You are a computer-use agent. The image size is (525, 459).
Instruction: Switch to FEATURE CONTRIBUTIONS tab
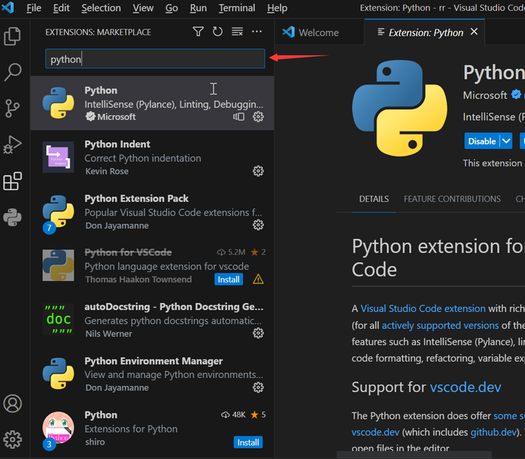[x=452, y=199]
